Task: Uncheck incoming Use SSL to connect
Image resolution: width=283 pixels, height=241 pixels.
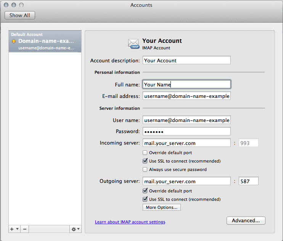Action: point(145,161)
